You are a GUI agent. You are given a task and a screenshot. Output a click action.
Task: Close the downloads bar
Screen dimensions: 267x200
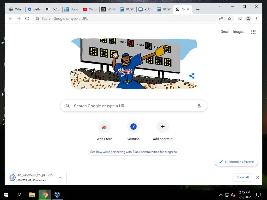click(257, 177)
